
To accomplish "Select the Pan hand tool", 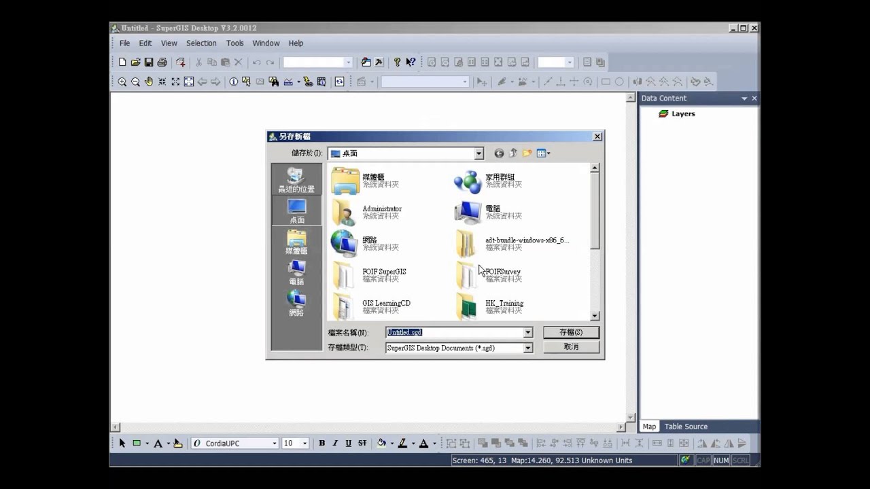I will 148,81.
